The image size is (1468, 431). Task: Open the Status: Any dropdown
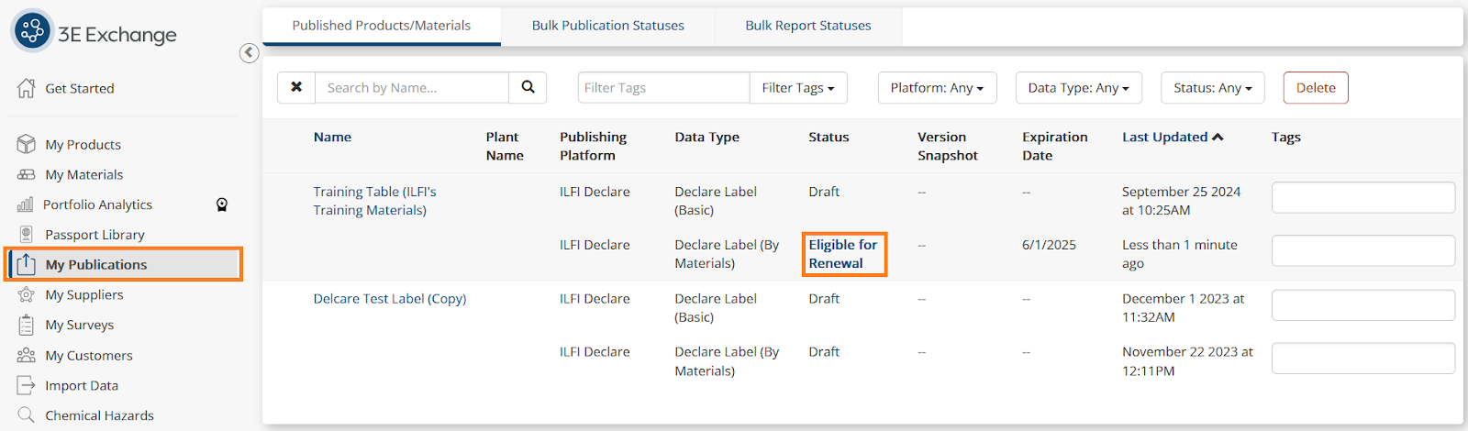coord(1212,87)
